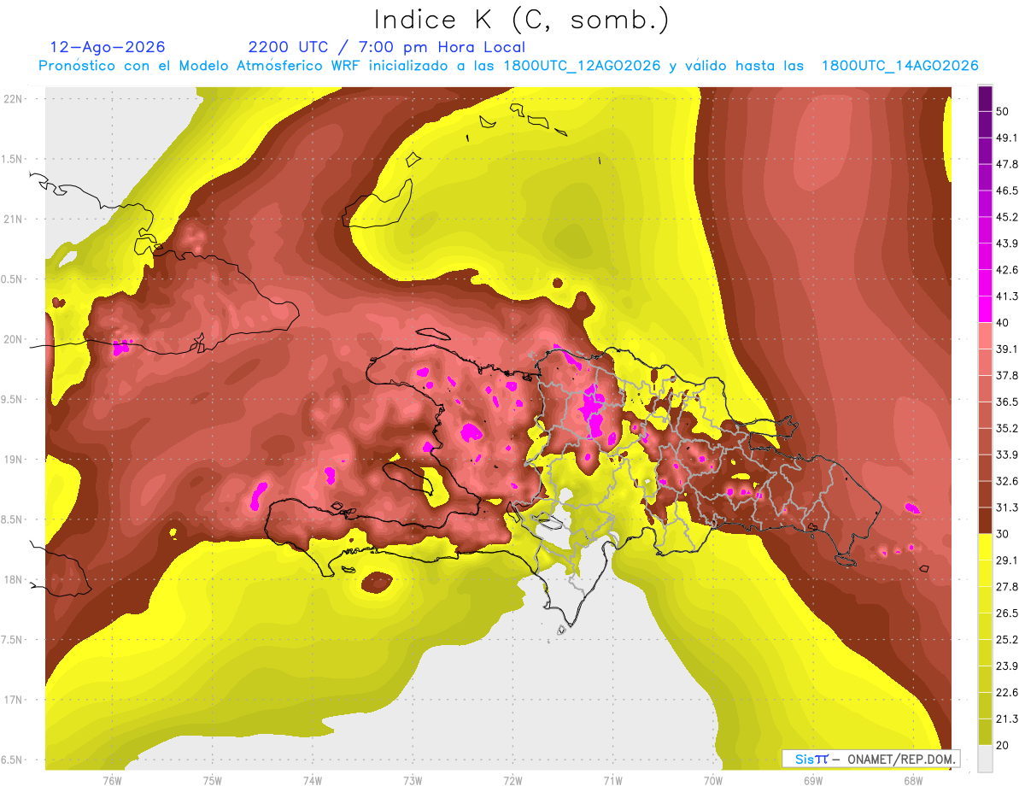Click the gray swatch below the 20 label
Viewport: 1025px width, 792px height.
(x=985, y=758)
